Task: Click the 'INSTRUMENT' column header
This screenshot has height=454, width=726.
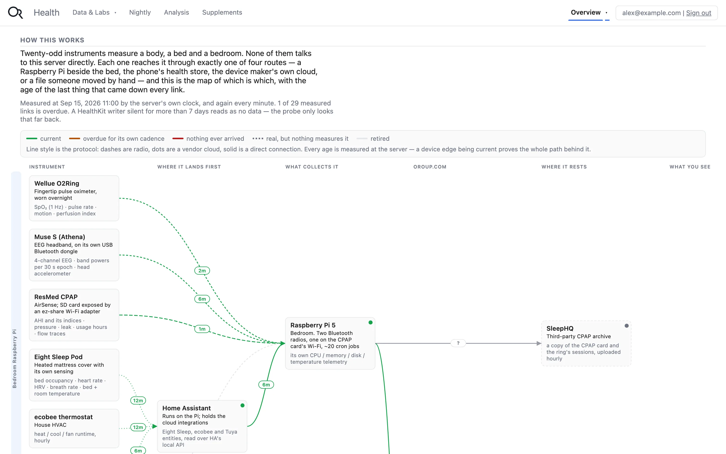Action: 47,167
